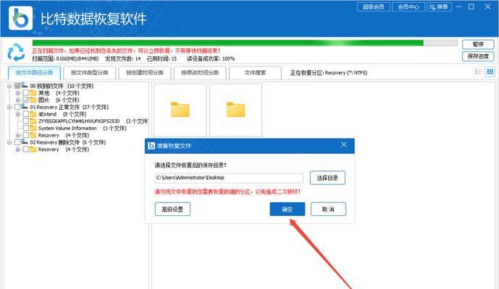Screen dimensions: 499x289
Task: Click the 比特数据恢复软件 app logo
Action: (20, 18)
